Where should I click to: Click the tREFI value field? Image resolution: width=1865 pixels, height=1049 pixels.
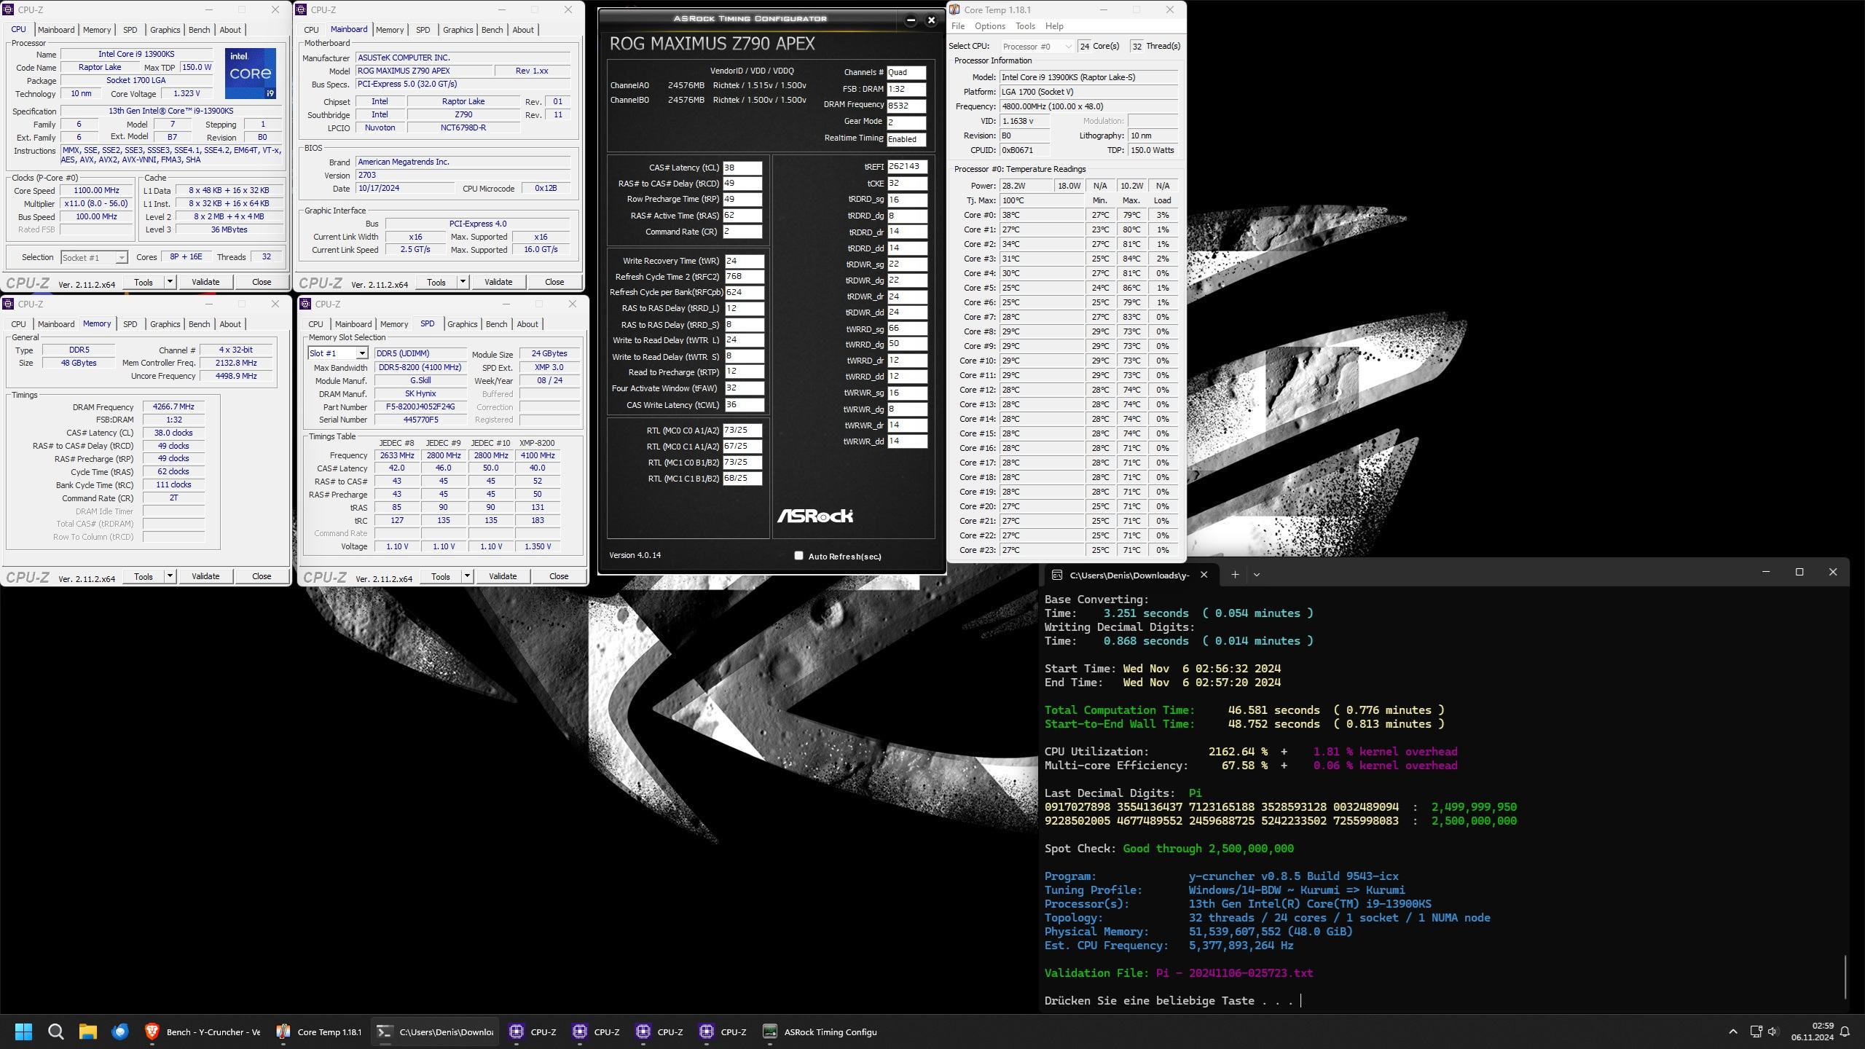point(907,167)
